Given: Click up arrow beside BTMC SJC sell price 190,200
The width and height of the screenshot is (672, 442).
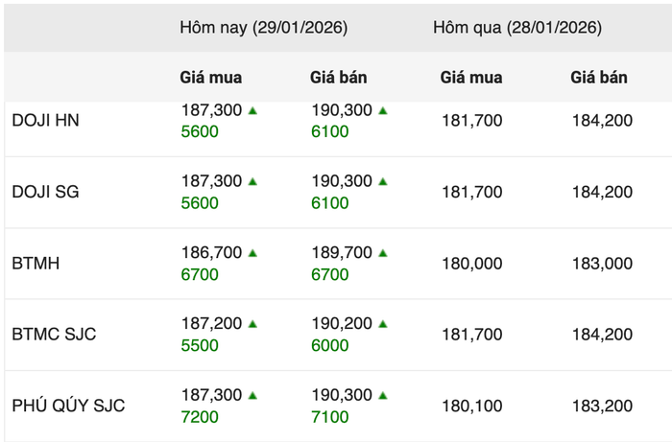Looking at the screenshot, I should [383, 324].
